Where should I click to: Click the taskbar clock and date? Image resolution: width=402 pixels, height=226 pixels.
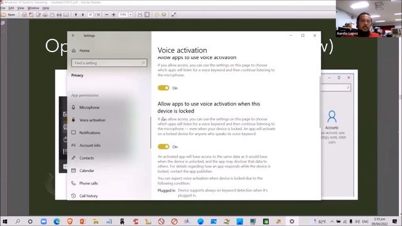pyautogui.click(x=379, y=222)
